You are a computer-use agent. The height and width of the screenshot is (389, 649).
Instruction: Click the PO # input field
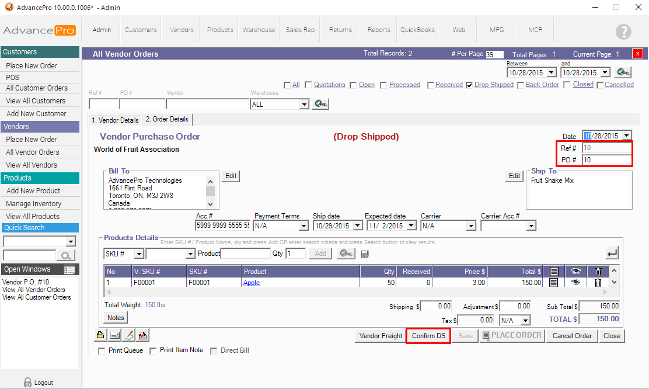pyautogui.click(x=606, y=160)
